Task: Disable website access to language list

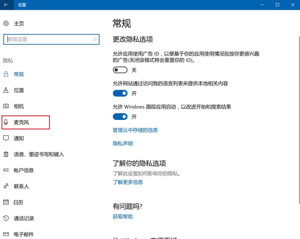Action: pyautogui.click(x=120, y=93)
